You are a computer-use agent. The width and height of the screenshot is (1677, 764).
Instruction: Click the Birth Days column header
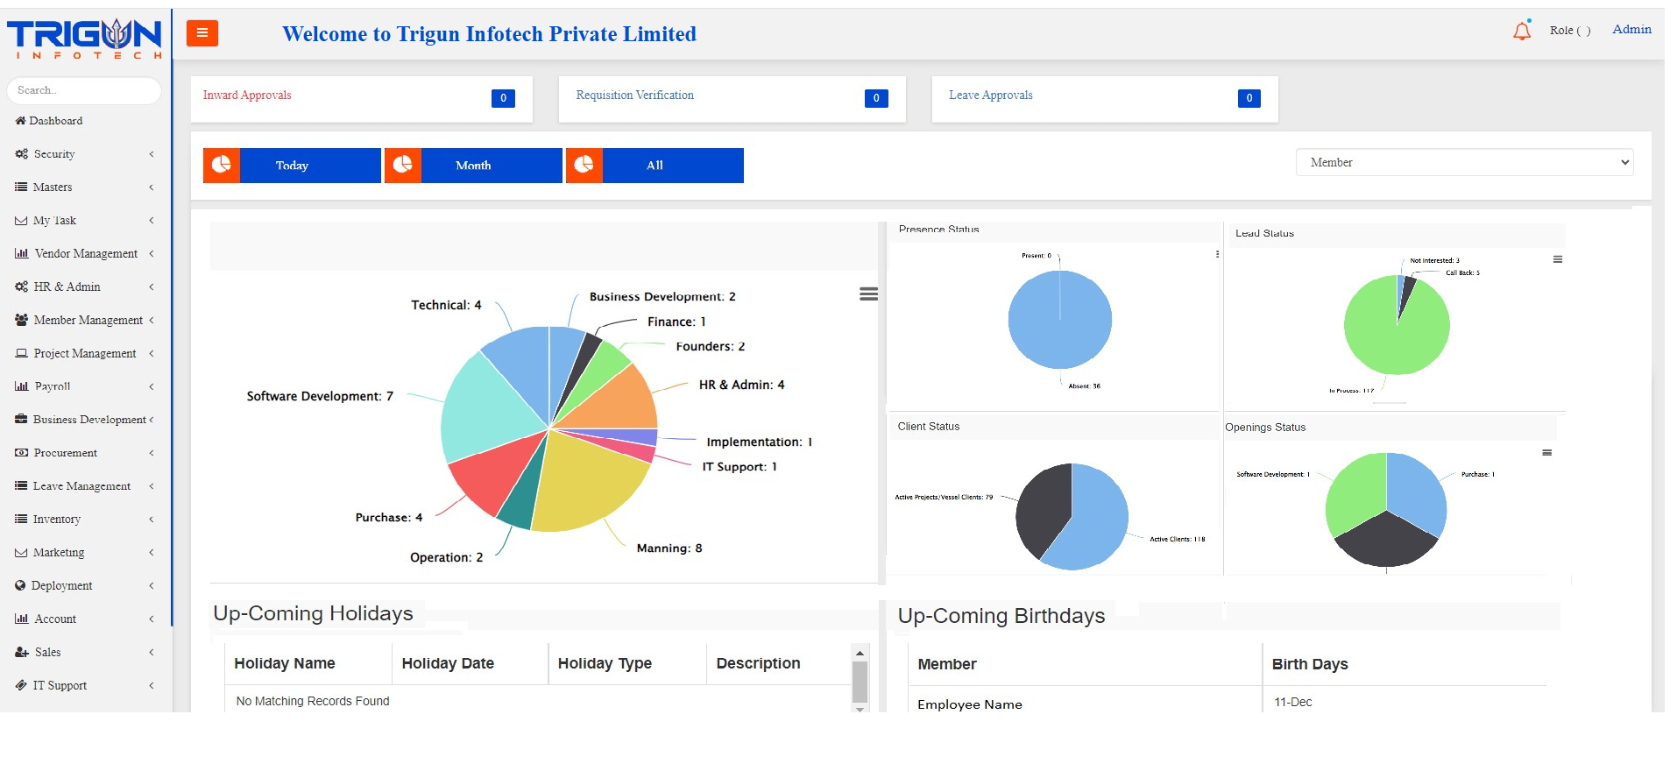tap(1310, 664)
